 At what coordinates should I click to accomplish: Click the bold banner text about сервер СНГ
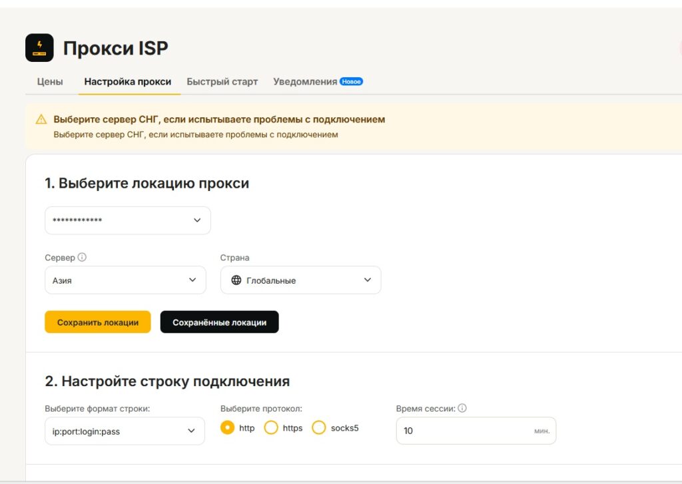click(219, 119)
